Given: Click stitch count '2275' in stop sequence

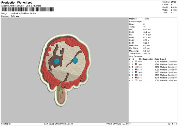Looking at the screenshot, I should pyautogui.click(x=139, y=78).
